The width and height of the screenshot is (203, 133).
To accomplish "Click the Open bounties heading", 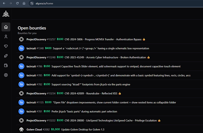I will click(x=32, y=28).
